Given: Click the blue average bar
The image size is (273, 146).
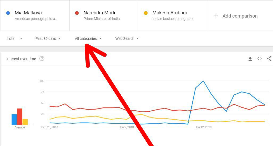Looking at the screenshot, I should tap(14, 120).
